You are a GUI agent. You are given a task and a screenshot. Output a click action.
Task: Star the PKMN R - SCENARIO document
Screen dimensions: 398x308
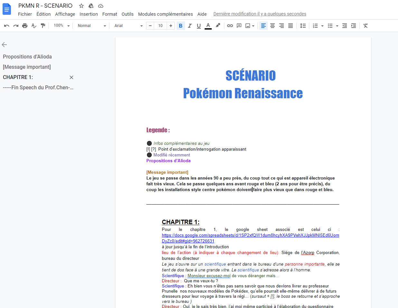coord(81,6)
